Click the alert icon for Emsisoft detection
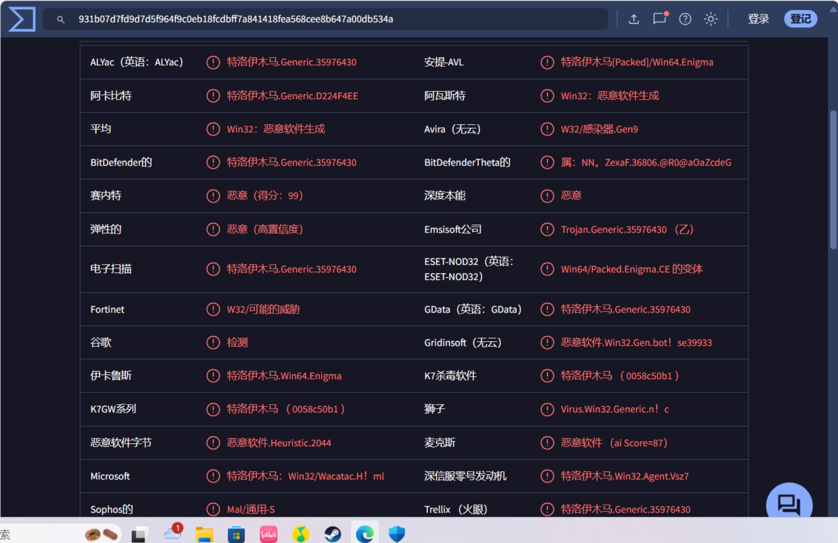Screen dimensions: 838x543 [x=547, y=229]
